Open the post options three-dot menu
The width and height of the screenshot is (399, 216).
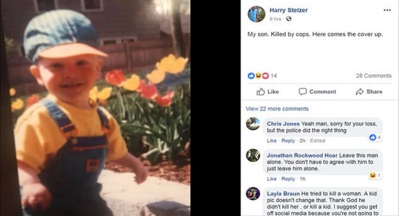click(387, 10)
